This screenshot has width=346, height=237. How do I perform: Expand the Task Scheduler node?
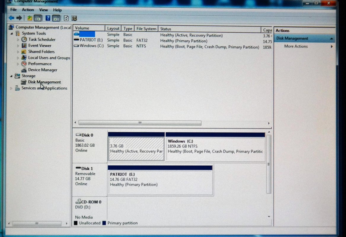click(x=18, y=40)
